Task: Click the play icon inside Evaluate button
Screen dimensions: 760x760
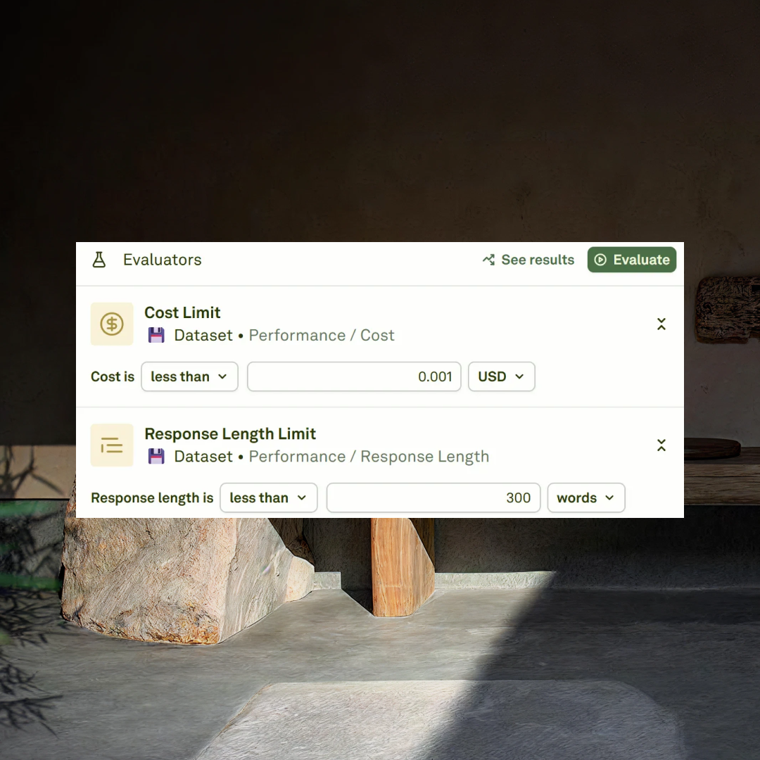Action: pyautogui.click(x=600, y=260)
